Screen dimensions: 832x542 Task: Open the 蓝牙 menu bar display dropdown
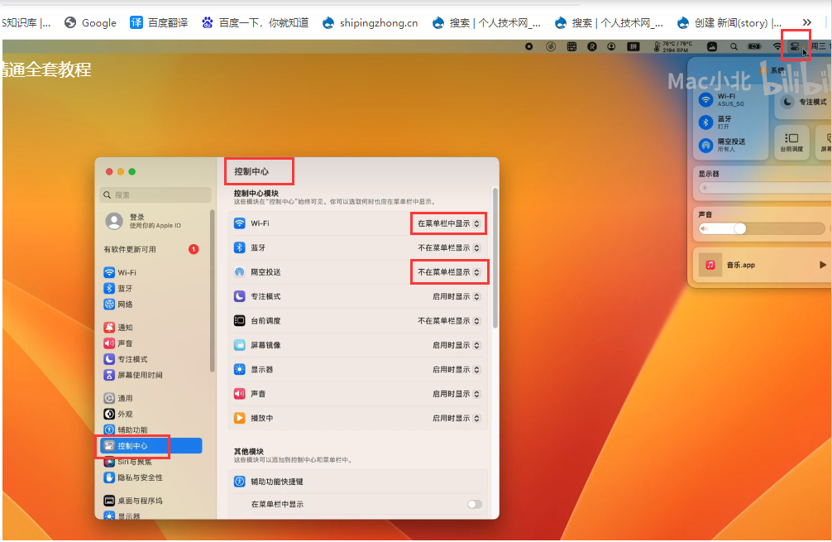(x=448, y=248)
